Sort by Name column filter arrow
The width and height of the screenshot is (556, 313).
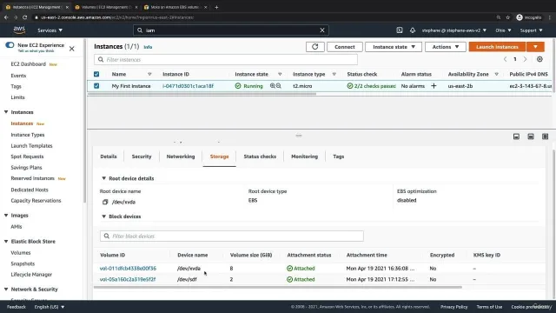[x=149, y=74]
